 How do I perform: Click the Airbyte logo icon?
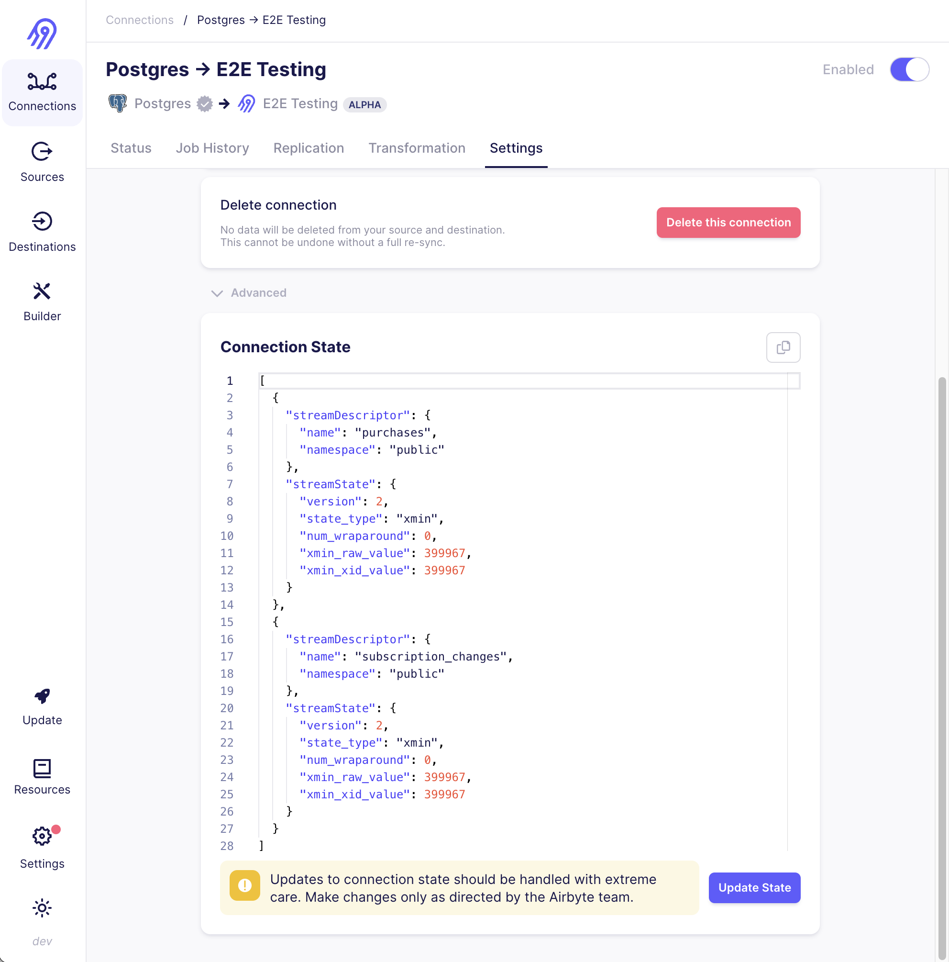(x=42, y=34)
